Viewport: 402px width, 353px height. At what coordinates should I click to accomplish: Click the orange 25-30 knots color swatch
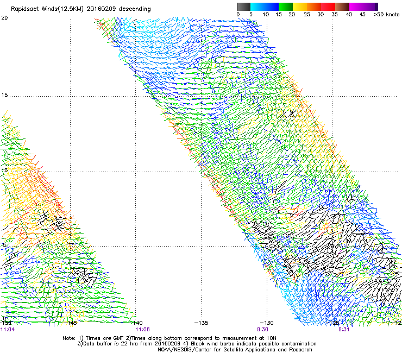tap(314, 7)
